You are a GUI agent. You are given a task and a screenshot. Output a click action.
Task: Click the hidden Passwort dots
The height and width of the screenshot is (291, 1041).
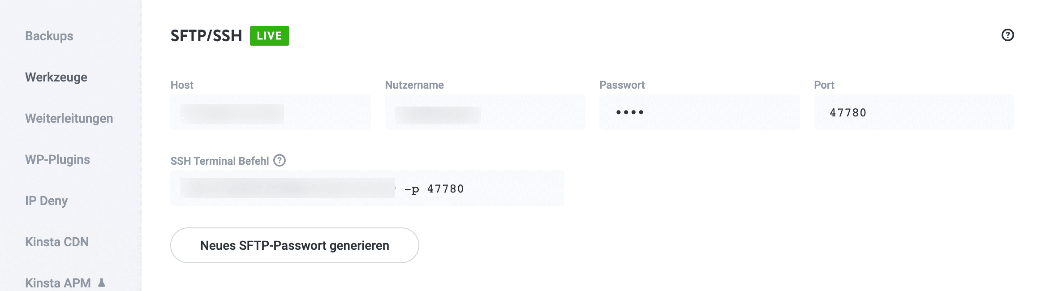coord(699,111)
